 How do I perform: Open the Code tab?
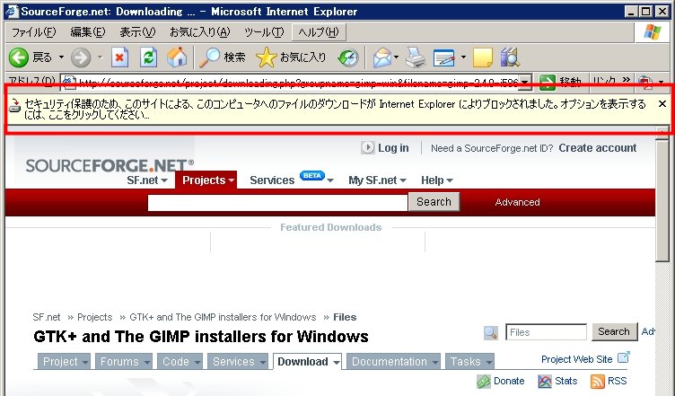click(180, 362)
